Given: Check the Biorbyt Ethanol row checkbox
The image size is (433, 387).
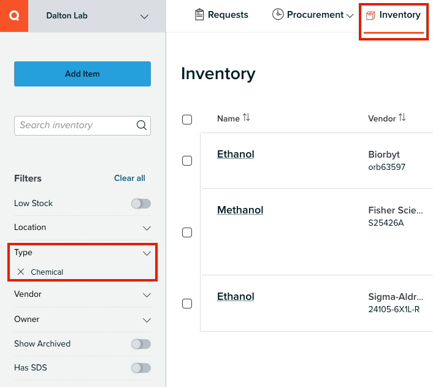Looking at the screenshot, I should [x=187, y=161].
